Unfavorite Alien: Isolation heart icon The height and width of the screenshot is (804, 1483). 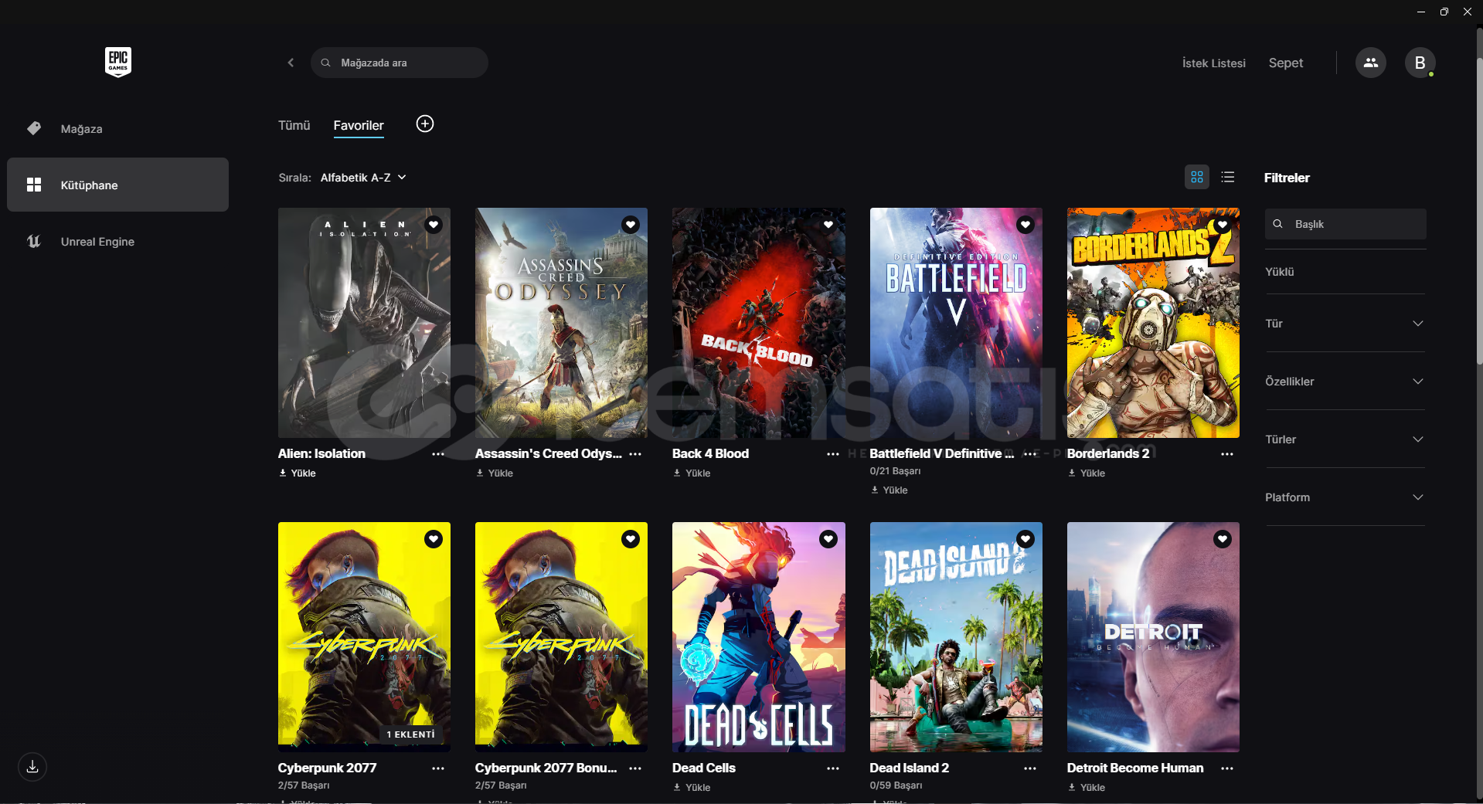(x=434, y=225)
